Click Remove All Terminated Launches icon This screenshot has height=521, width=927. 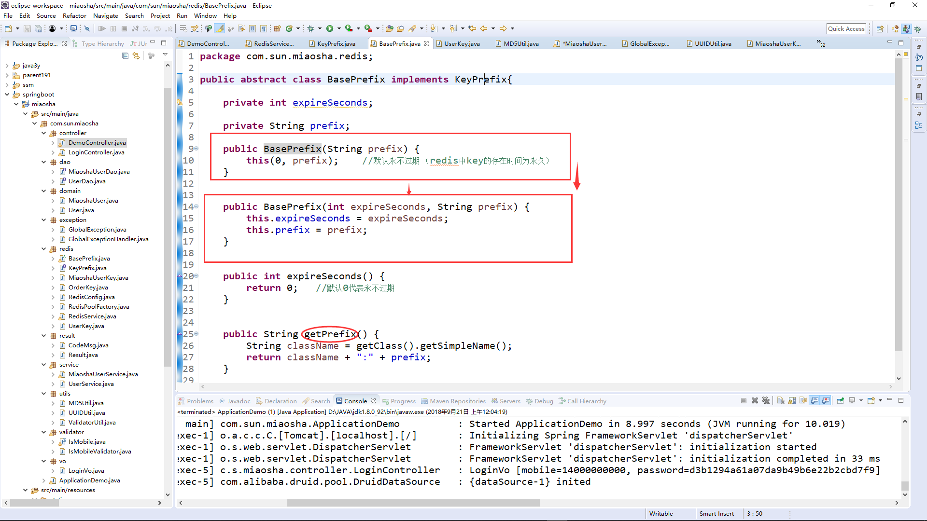pyautogui.click(x=766, y=401)
